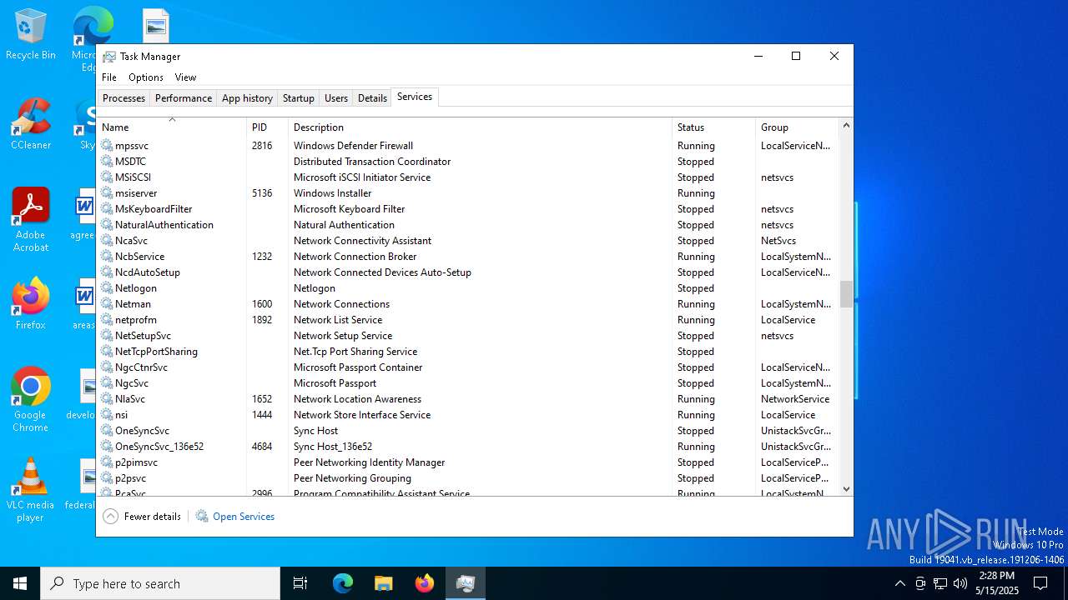Switch to the App history tab

click(x=247, y=98)
